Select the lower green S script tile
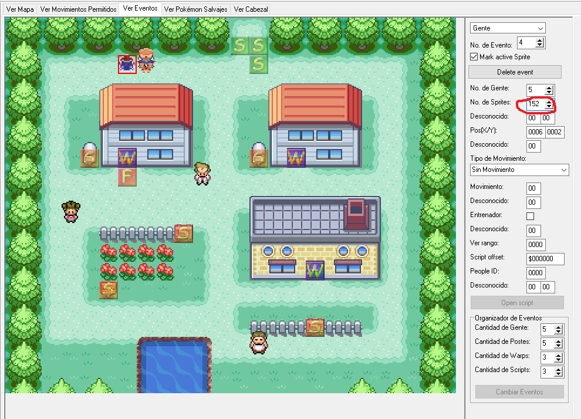 coord(259,65)
